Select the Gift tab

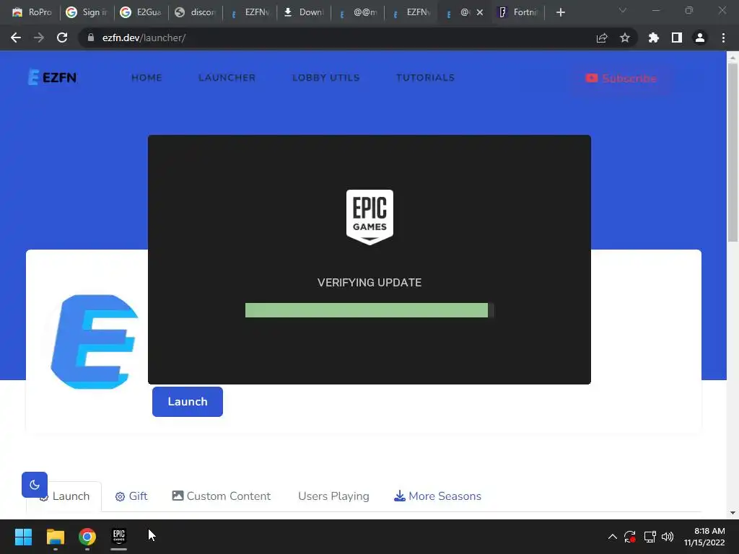pyautogui.click(x=131, y=496)
